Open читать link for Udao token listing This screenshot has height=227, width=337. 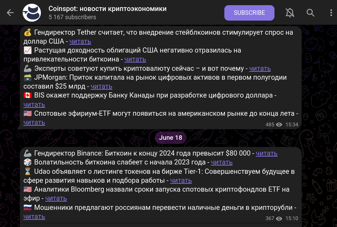click(x=181, y=181)
